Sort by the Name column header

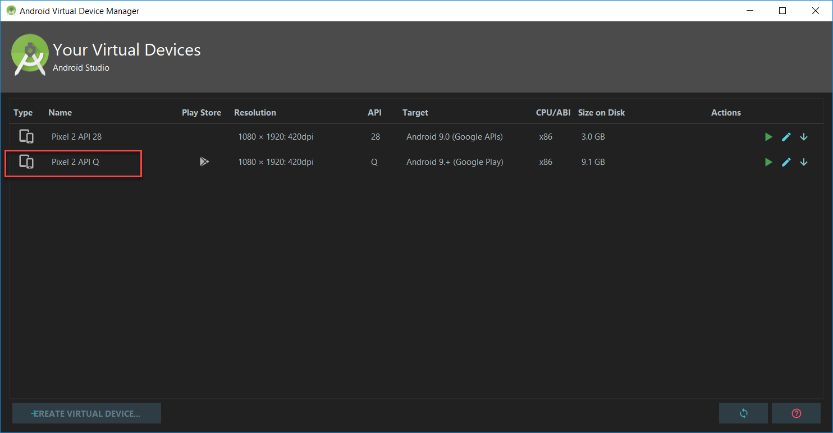[60, 112]
